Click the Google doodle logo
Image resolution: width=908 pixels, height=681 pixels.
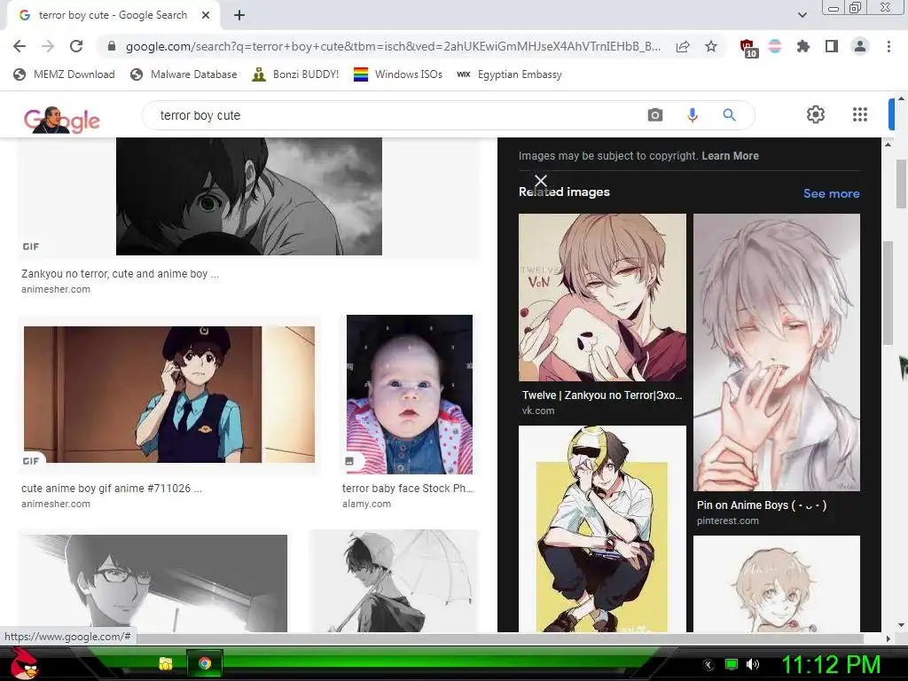tap(62, 120)
